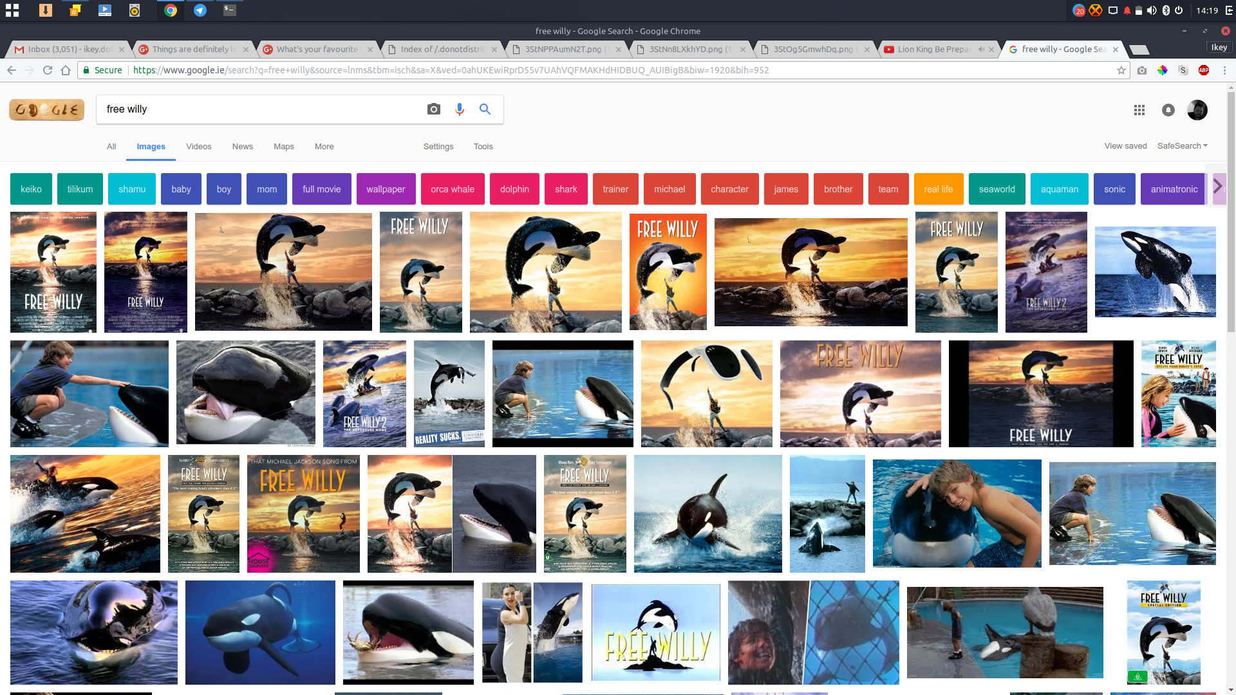The width and height of the screenshot is (1236, 695).
Task: Go back to previous page
Action: click(x=12, y=70)
